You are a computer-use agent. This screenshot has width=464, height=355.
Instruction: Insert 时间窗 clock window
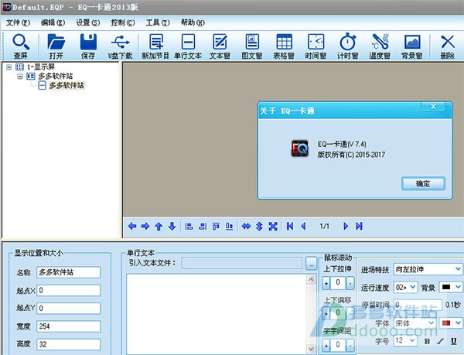[316, 46]
